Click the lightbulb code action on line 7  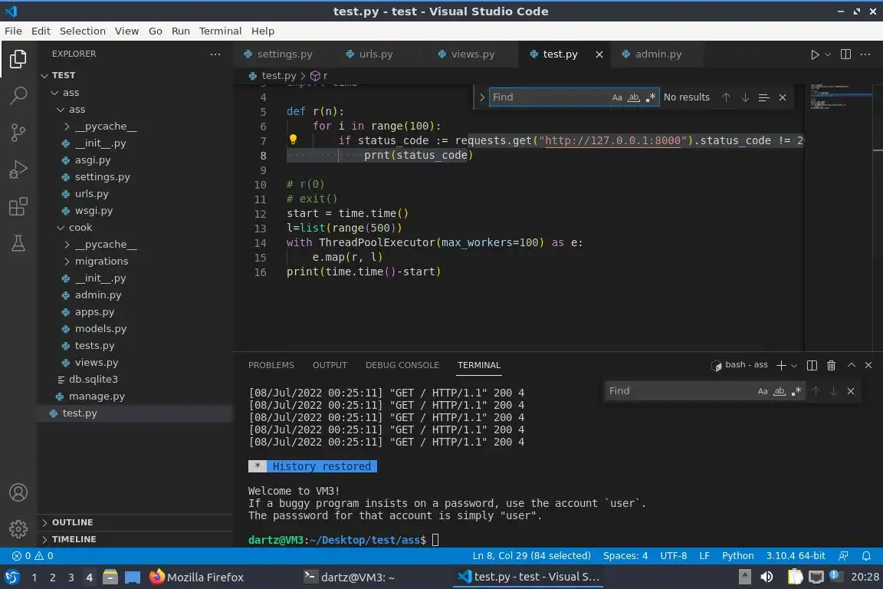click(293, 140)
